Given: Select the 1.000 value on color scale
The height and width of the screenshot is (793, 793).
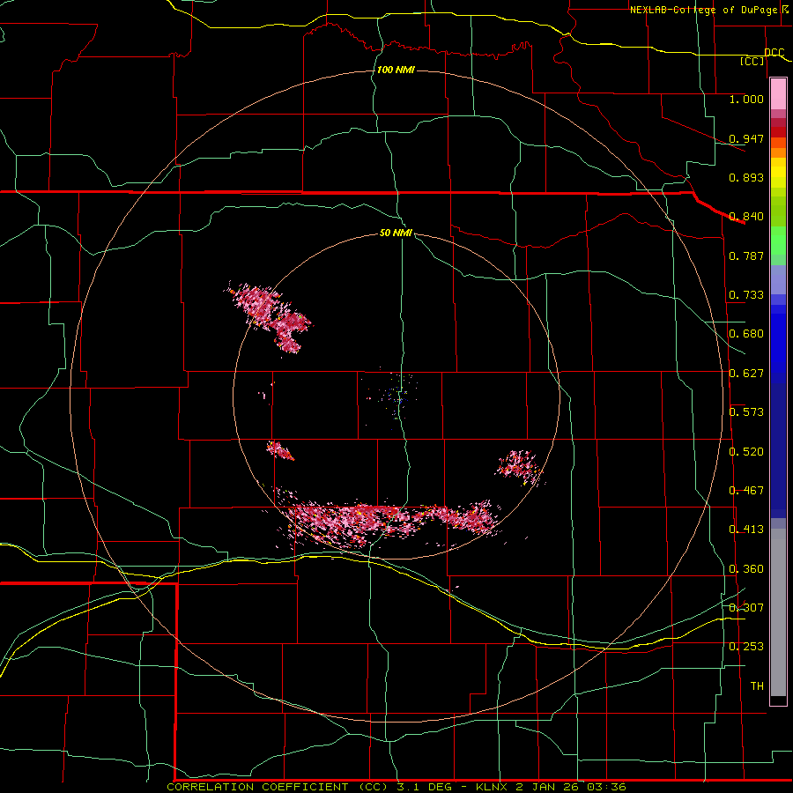Looking at the screenshot, I should (x=746, y=99).
